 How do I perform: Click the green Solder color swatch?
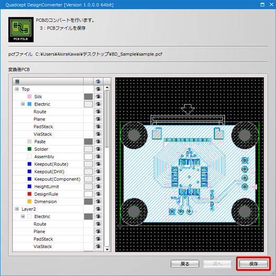coord(29,149)
